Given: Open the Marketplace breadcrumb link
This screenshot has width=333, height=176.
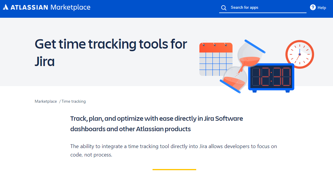Looking at the screenshot, I should point(45,101).
